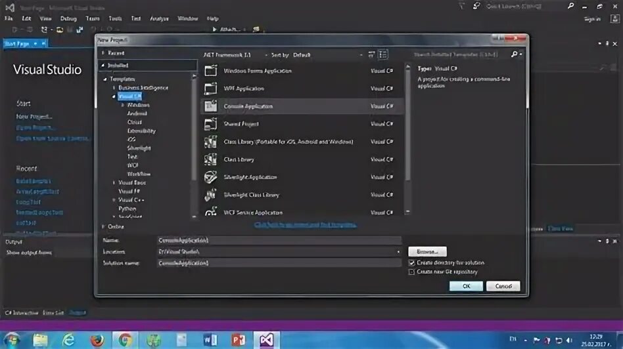623x349 pixels.
Task: Click the sort order icon in template header
Action: (371, 54)
